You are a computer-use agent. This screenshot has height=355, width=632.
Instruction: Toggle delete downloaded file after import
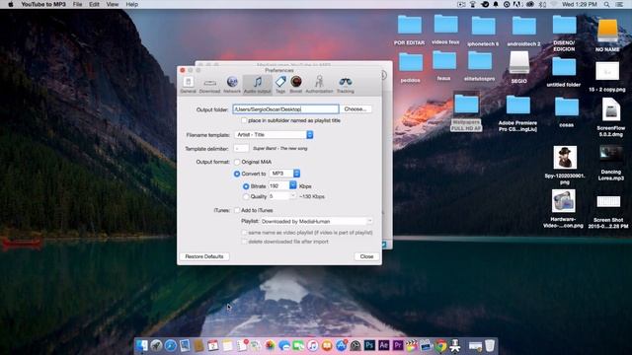point(244,242)
